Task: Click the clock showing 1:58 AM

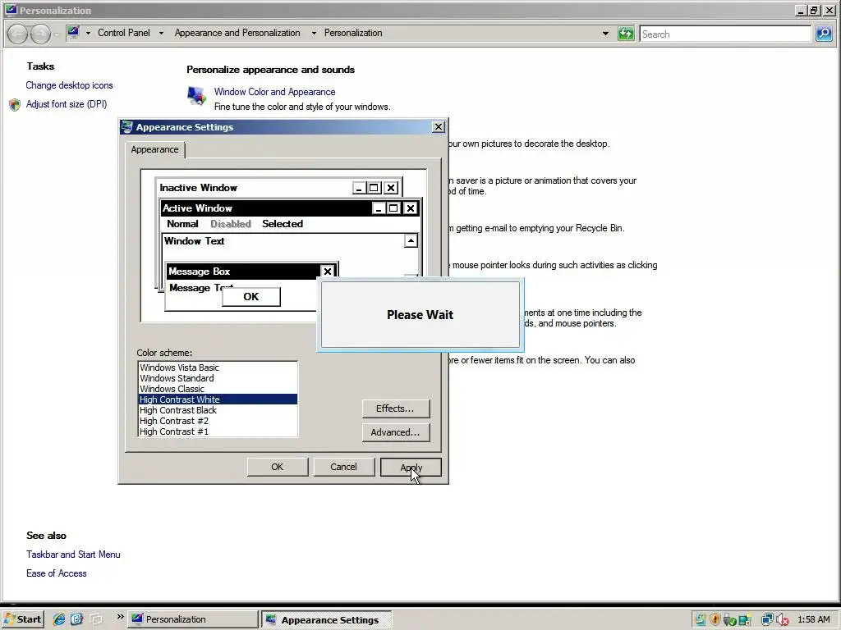Action: pyautogui.click(x=814, y=620)
